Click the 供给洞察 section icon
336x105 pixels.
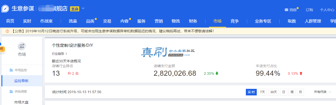coord(11,92)
